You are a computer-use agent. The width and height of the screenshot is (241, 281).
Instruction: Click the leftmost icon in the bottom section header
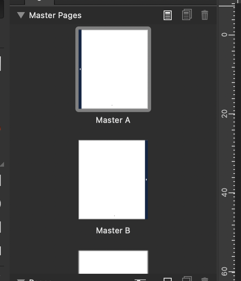140,280
